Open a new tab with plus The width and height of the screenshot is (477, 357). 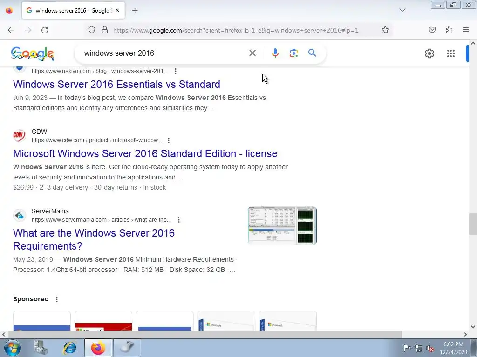[135, 11]
